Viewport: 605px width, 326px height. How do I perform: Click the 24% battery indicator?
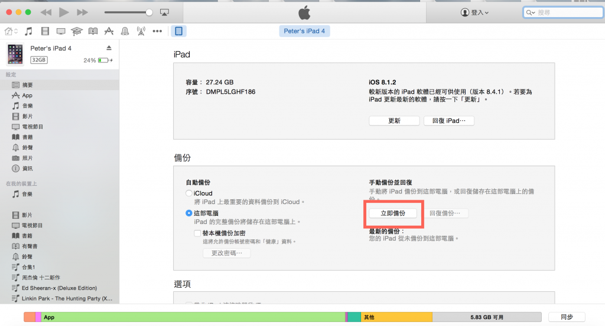(98, 60)
